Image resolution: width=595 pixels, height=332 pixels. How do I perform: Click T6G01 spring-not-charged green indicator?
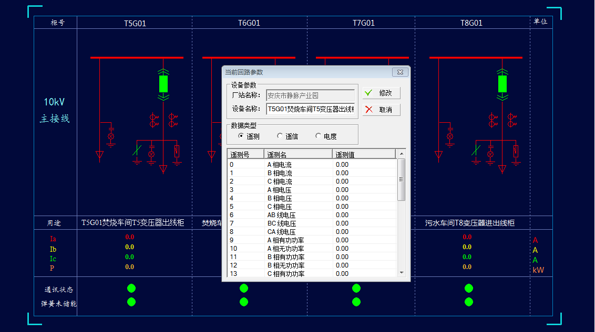click(x=244, y=302)
